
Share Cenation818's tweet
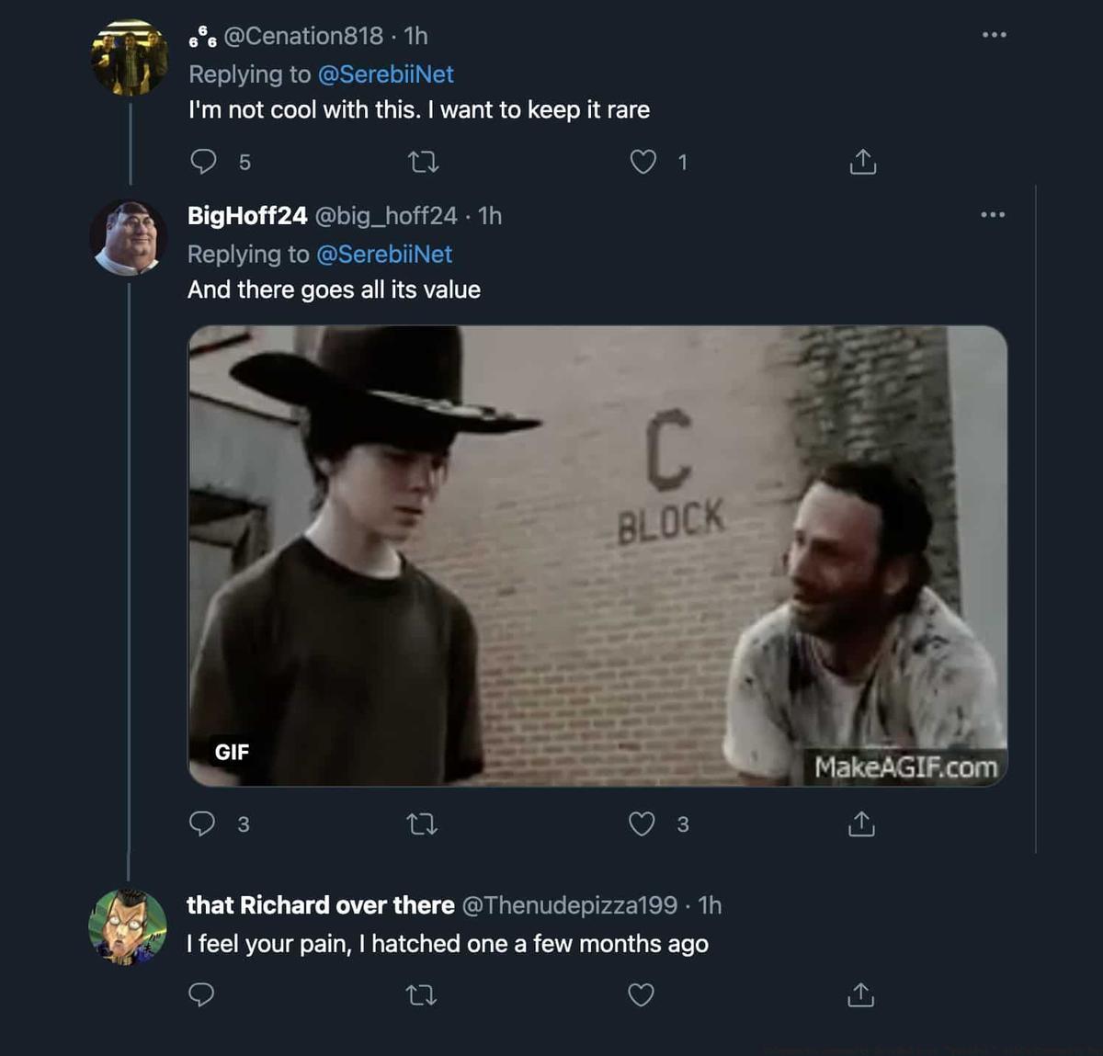coord(862,163)
